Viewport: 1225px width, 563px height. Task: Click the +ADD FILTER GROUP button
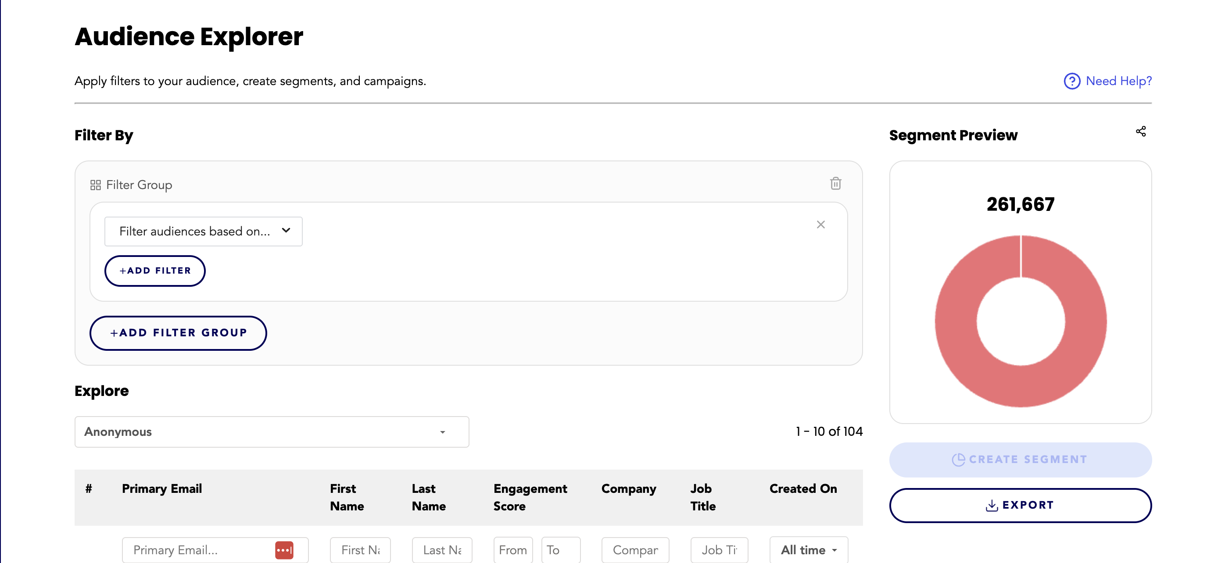178,333
